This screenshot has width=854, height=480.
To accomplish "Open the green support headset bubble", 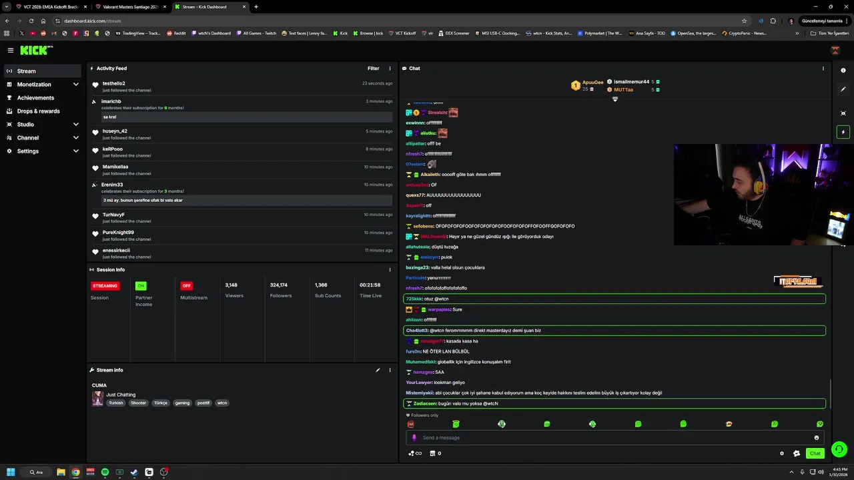I will [x=839, y=449].
